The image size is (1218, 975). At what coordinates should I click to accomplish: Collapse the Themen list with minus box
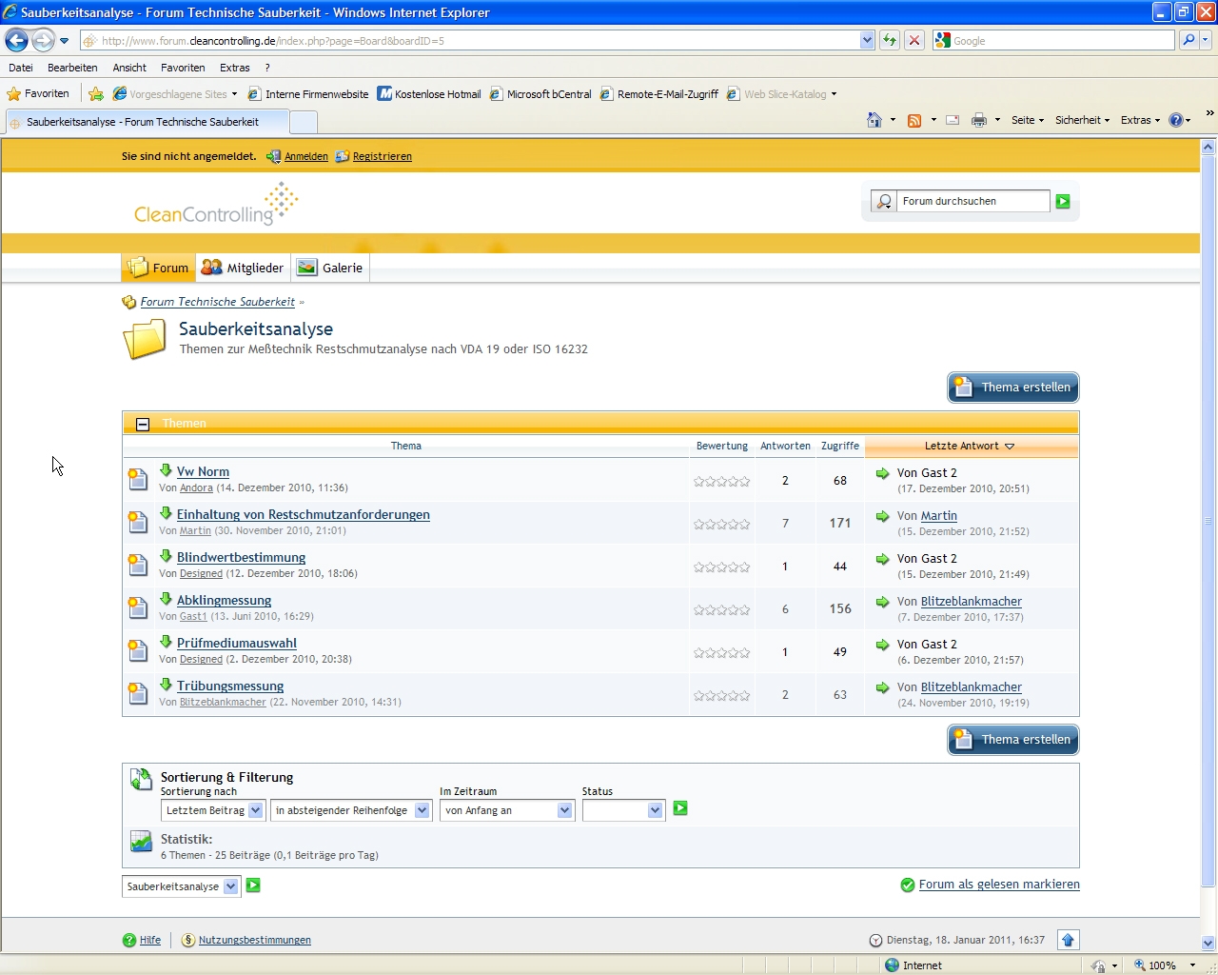click(x=143, y=425)
